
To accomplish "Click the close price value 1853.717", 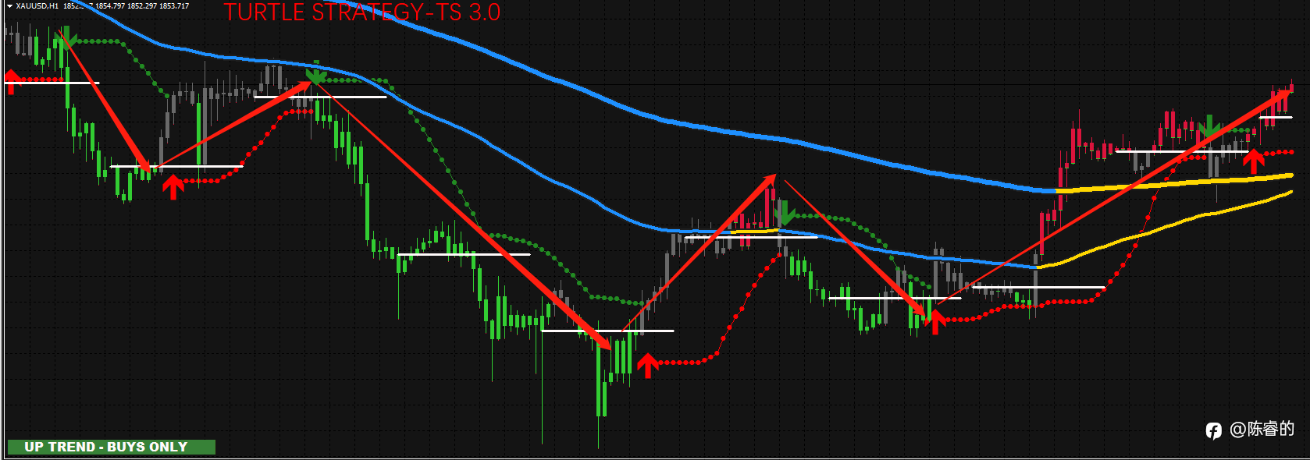I will [174, 6].
